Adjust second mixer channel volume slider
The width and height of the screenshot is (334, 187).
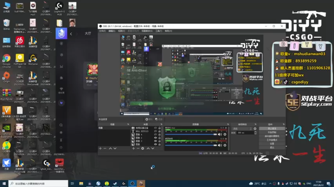pyautogui.click(x=191, y=145)
